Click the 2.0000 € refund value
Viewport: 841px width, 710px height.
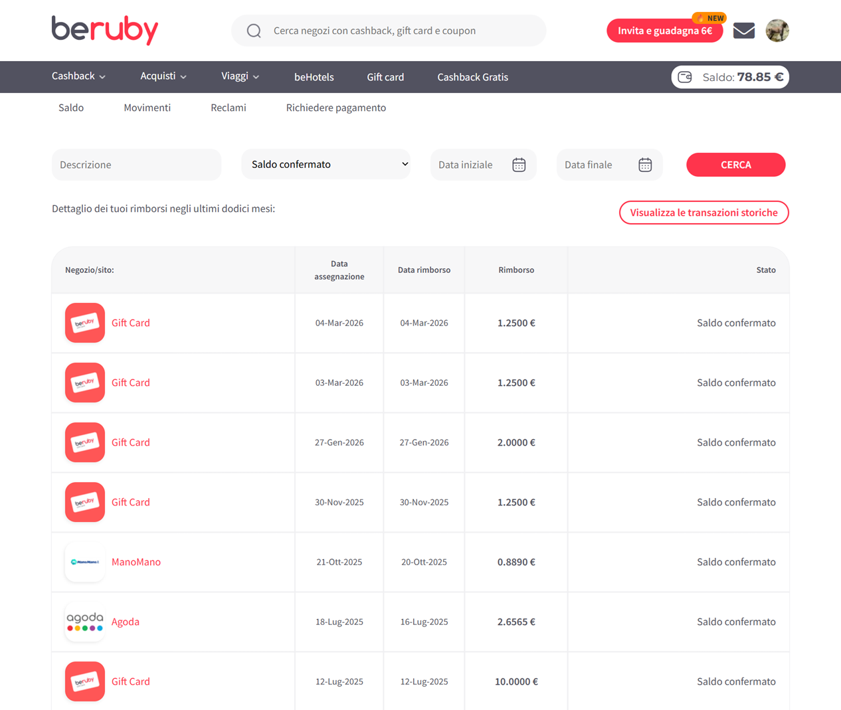click(516, 442)
